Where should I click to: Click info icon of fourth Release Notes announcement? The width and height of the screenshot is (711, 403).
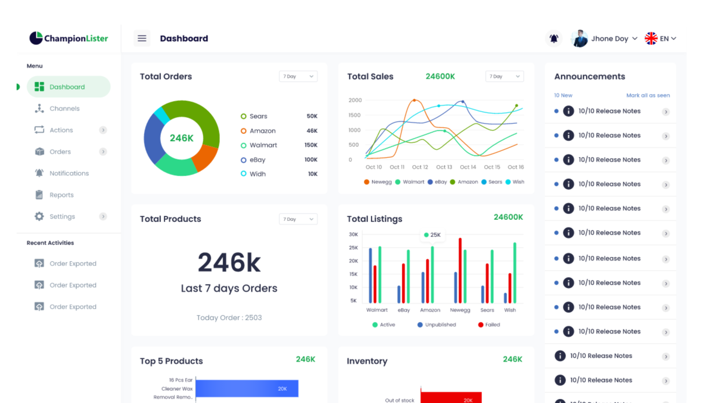pos(569,184)
